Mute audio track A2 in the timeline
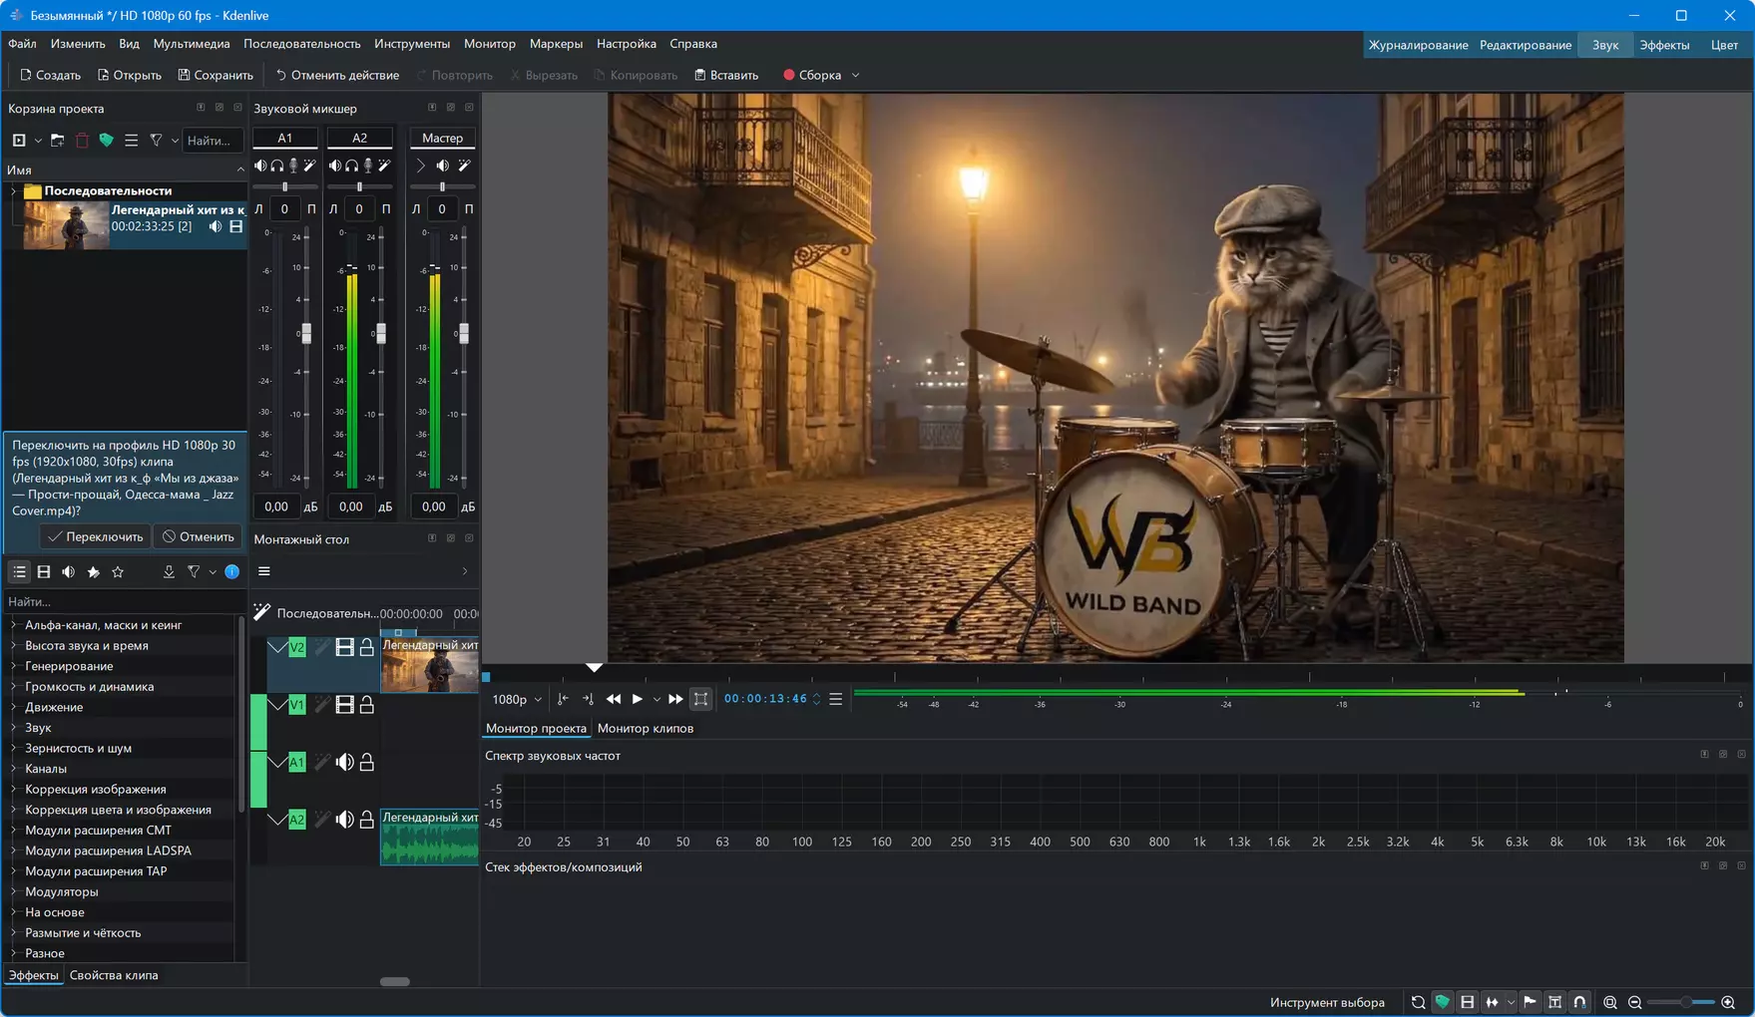This screenshot has width=1755, height=1017. click(x=345, y=820)
